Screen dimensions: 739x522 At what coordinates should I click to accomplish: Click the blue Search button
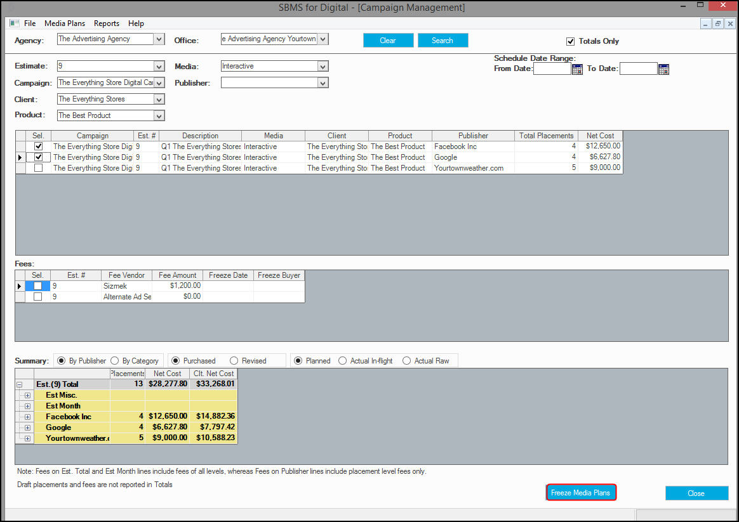pos(443,41)
